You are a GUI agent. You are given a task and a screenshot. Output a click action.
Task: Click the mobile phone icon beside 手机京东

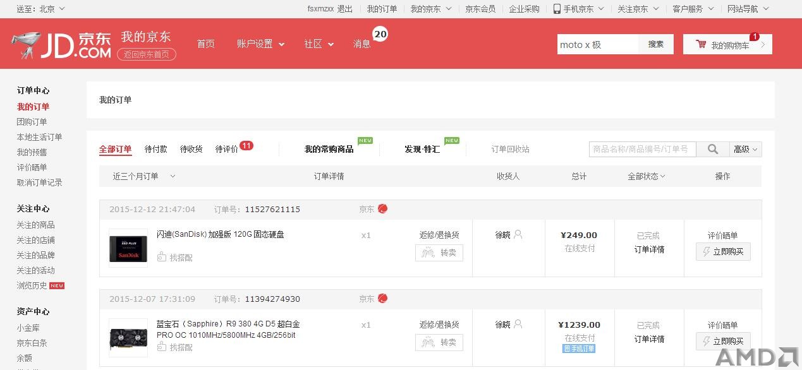tap(557, 9)
